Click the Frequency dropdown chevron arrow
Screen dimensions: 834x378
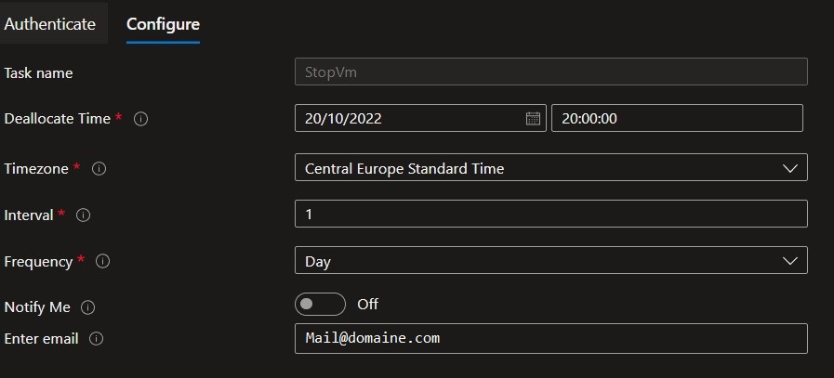790,261
